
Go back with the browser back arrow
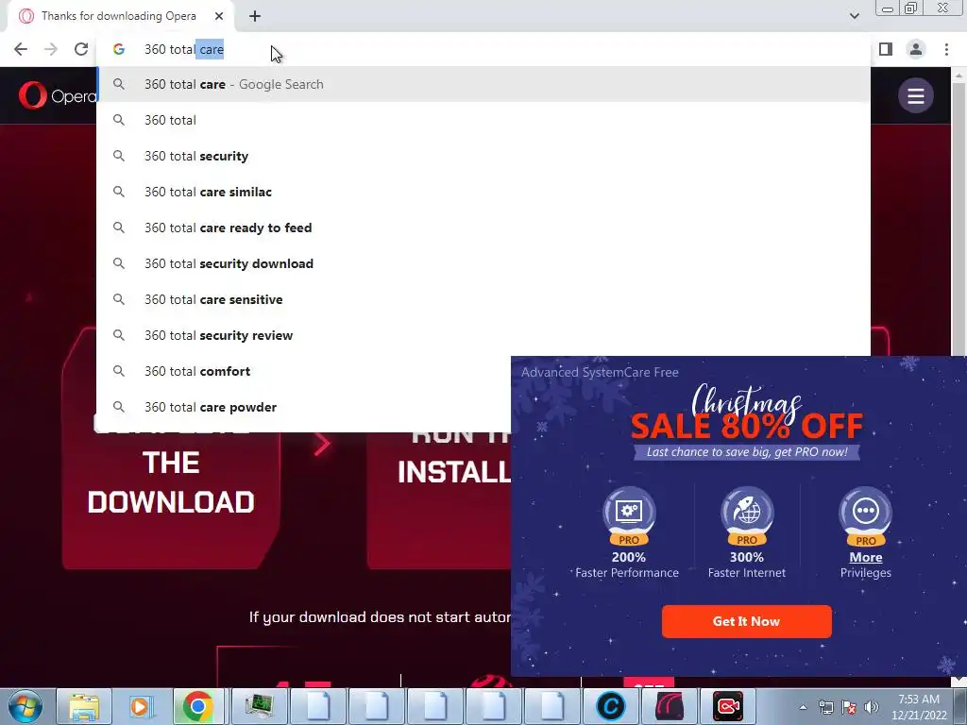pos(21,49)
